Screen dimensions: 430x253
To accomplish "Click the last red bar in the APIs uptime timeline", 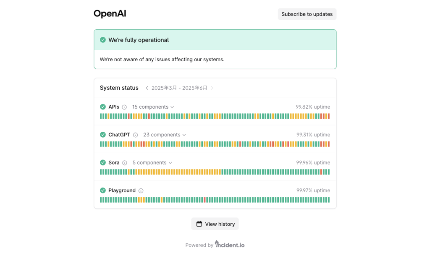I will tap(329, 116).
